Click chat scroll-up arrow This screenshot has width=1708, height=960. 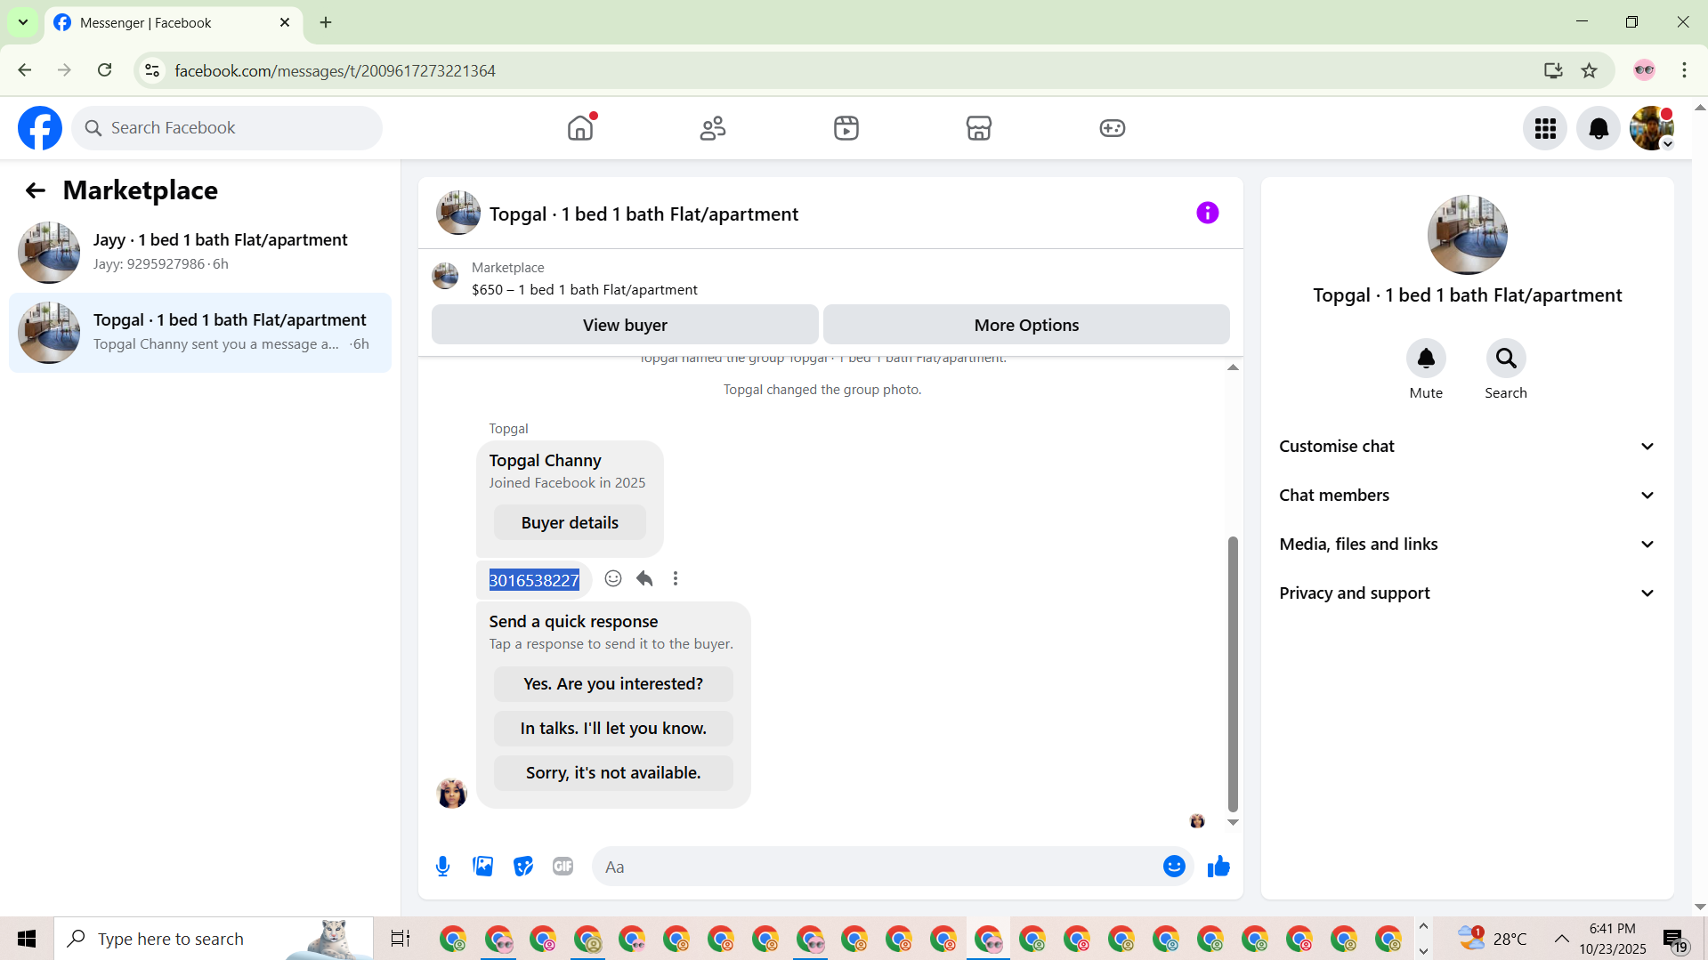point(1233,367)
